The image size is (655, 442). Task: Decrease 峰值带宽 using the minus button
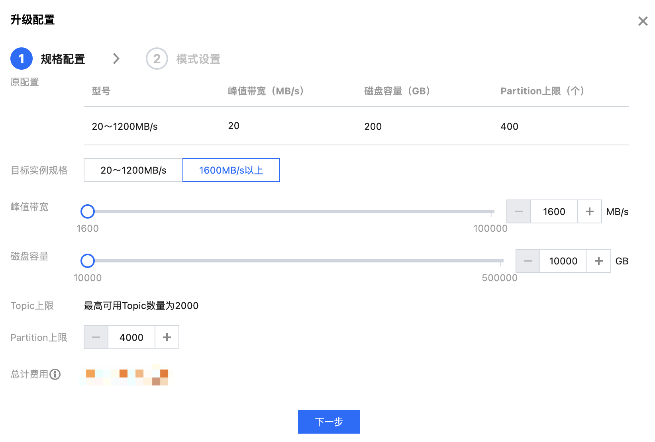(518, 211)
